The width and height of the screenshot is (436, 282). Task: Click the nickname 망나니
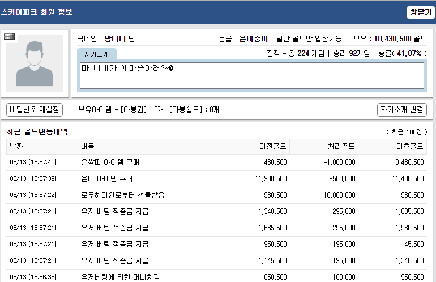click(x=115, y=39)
